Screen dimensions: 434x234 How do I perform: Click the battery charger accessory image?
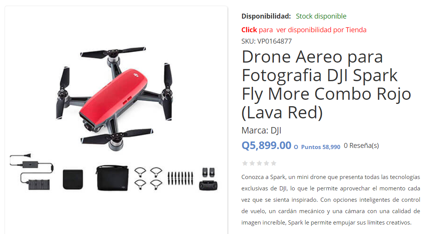point(31,172)
